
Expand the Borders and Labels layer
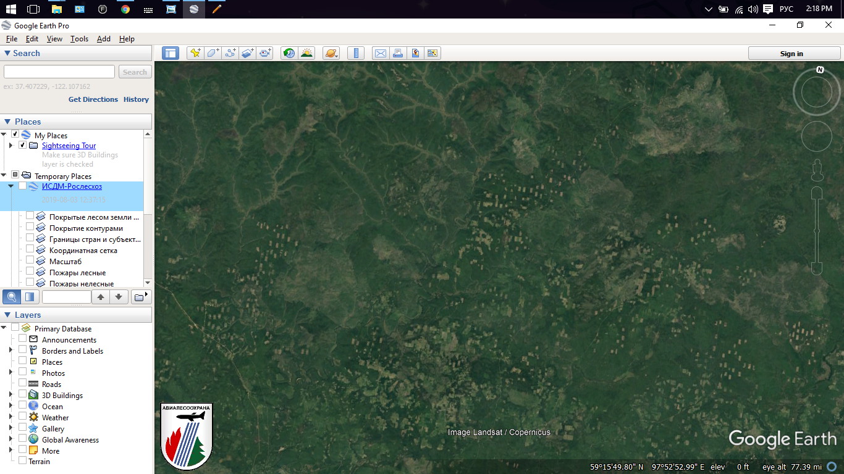(11, 350)
